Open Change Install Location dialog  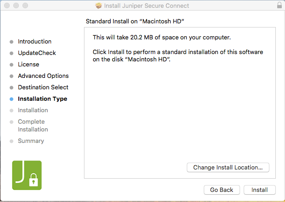pyautogui.click(x=228, y=168)
